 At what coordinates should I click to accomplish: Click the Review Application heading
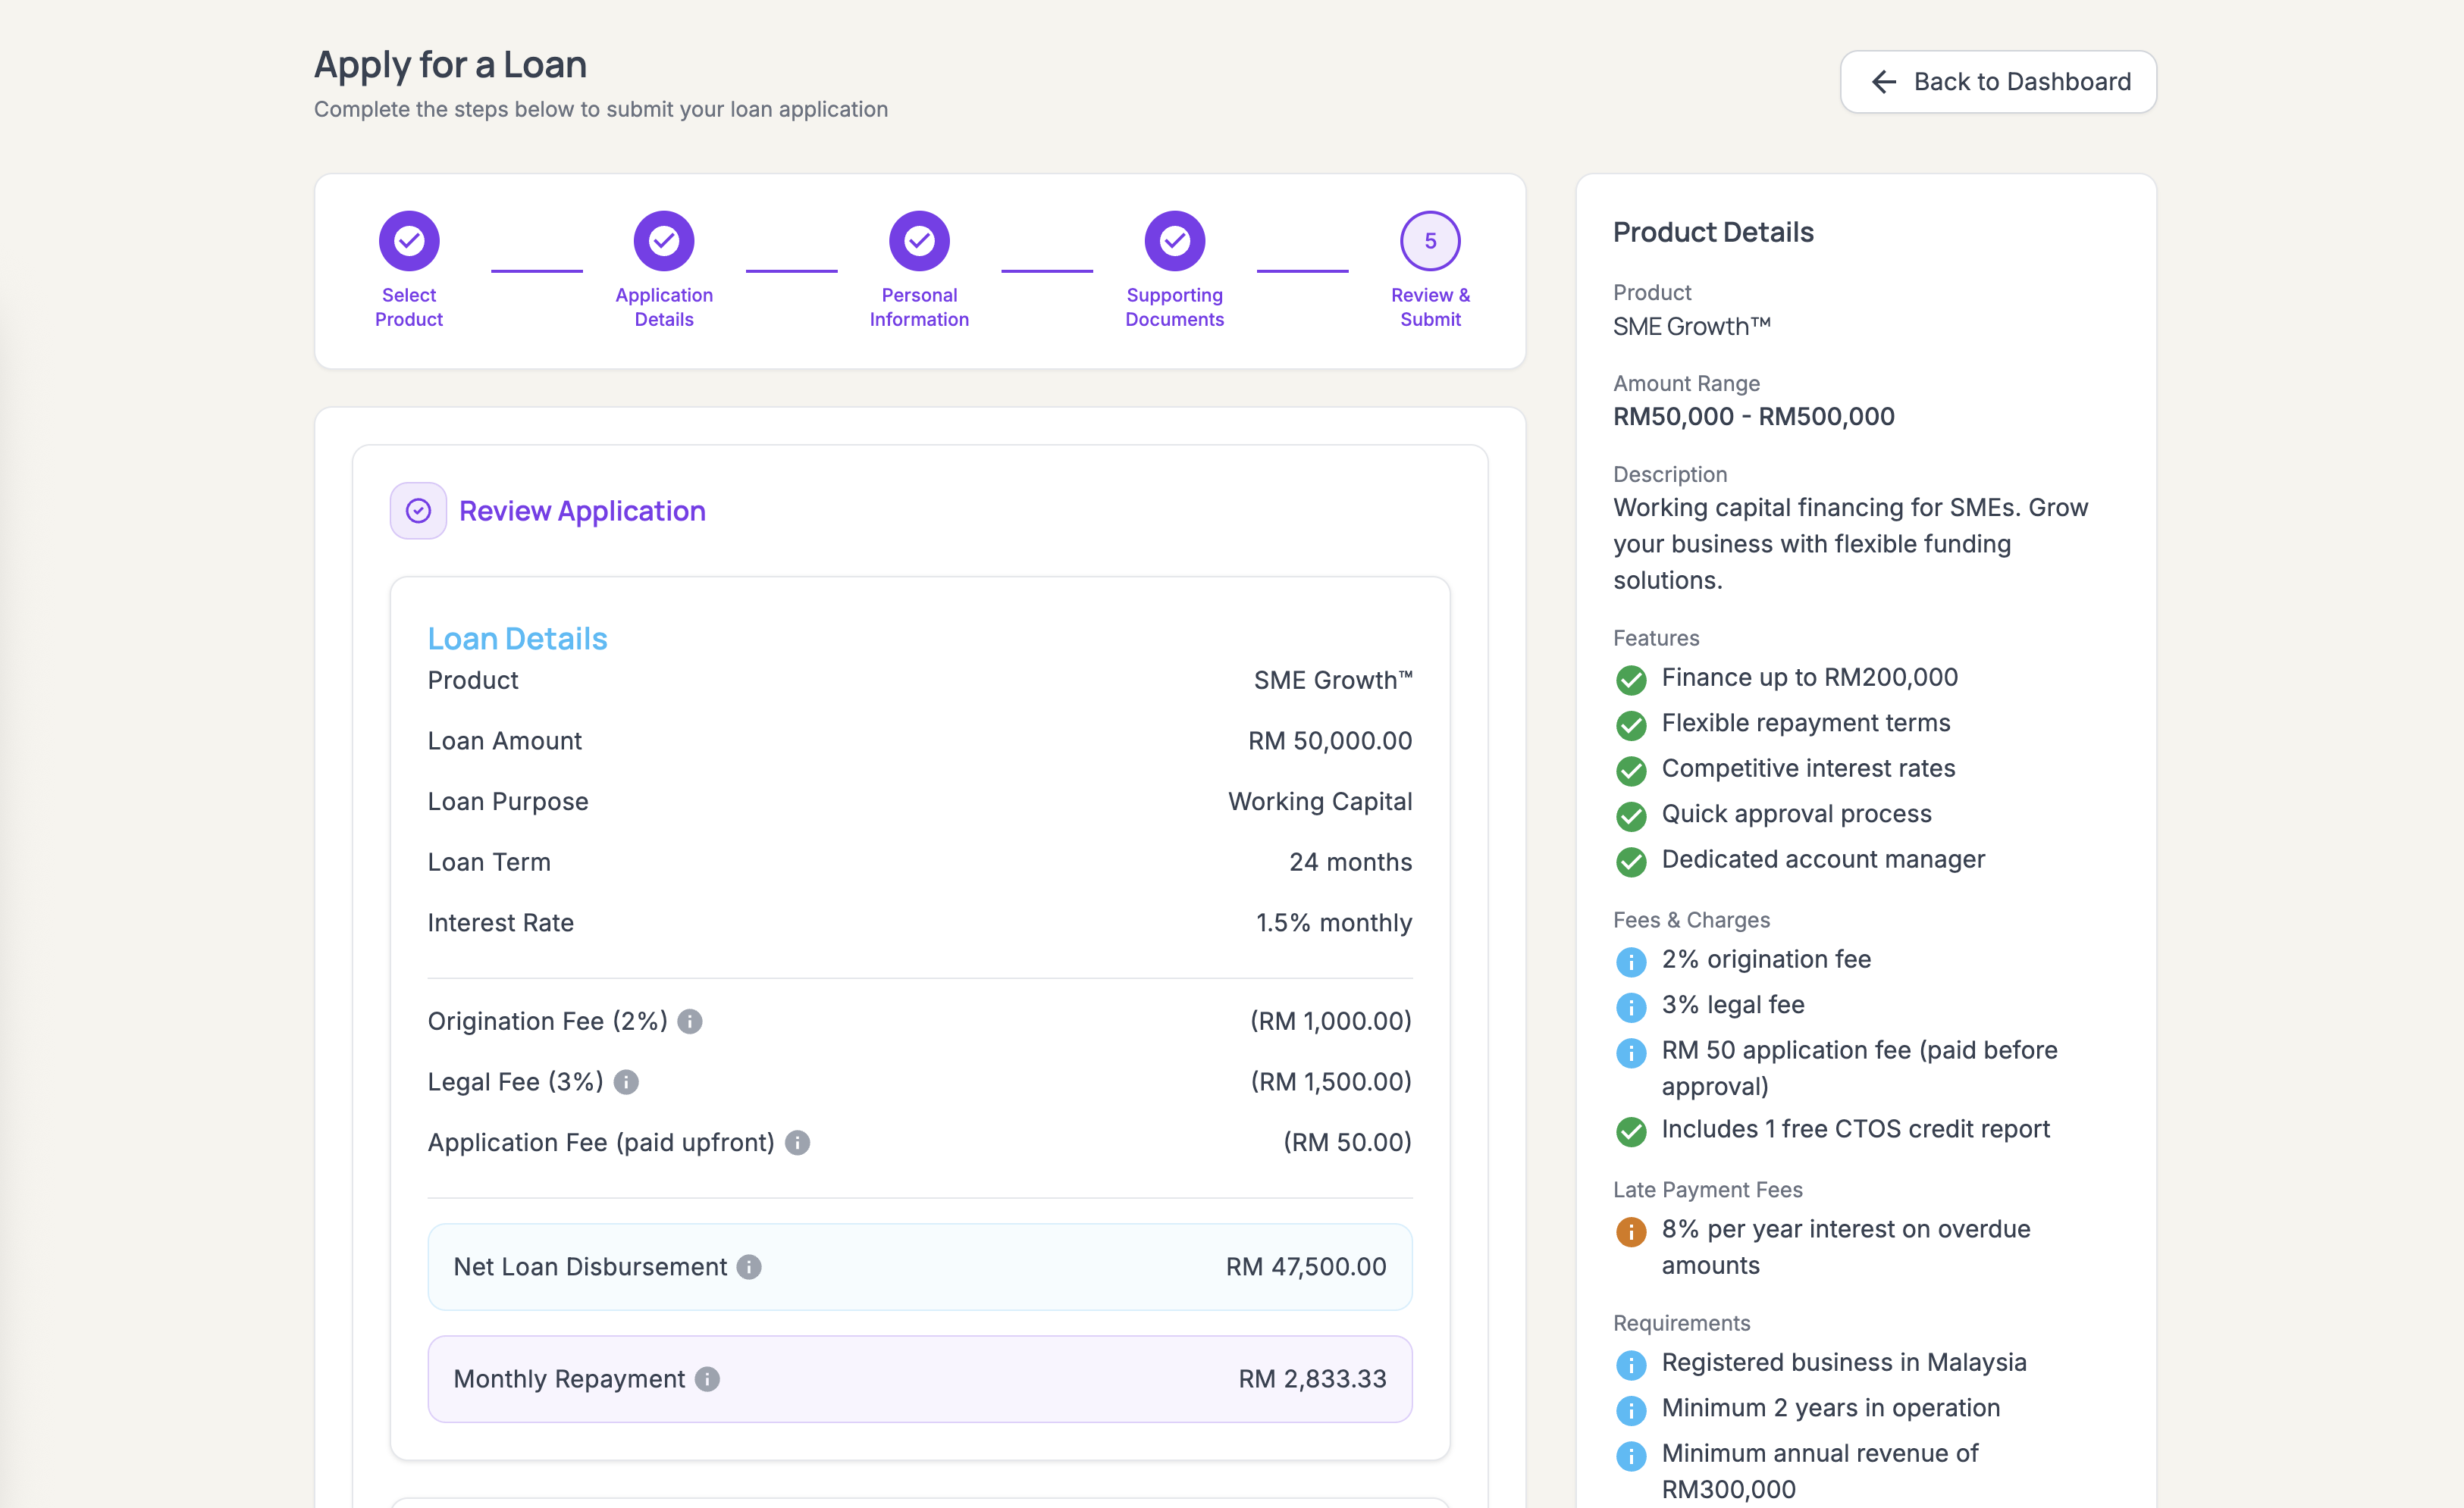(582, 511)
